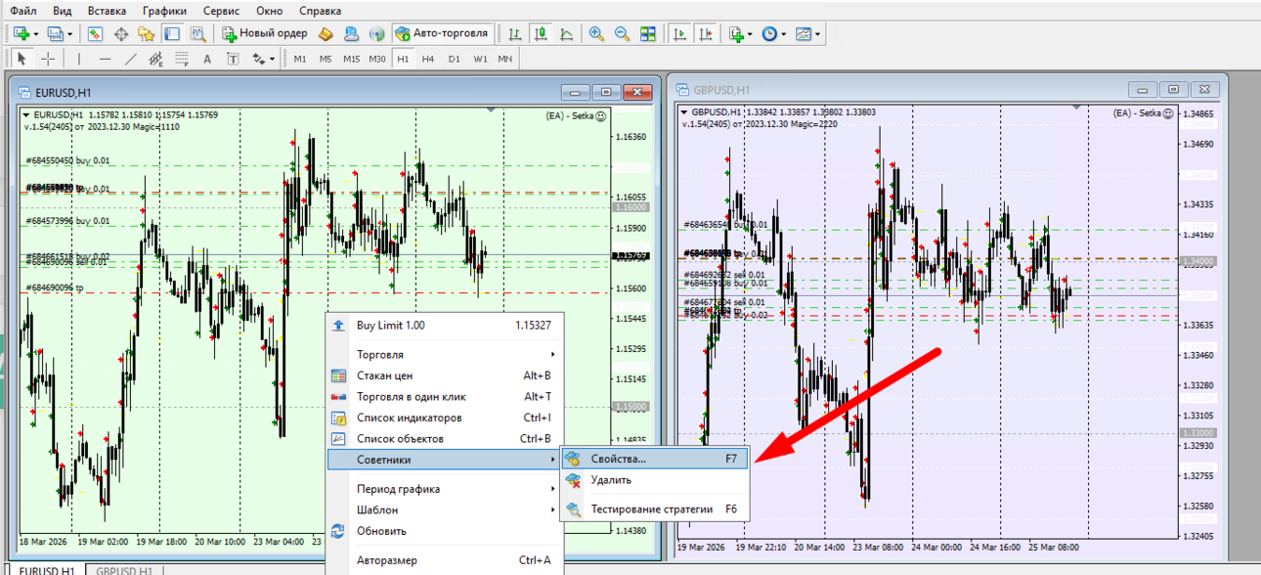Open the Indicators dropdown arrow
The width and height of the screenshot is (1261, 575).
tap(751, 34)
